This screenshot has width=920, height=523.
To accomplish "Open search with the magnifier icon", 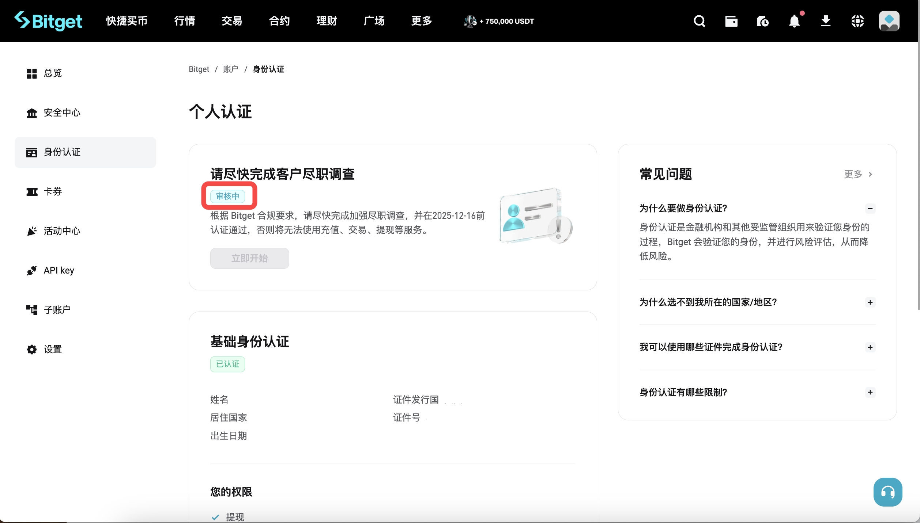I will click(699, 21).
